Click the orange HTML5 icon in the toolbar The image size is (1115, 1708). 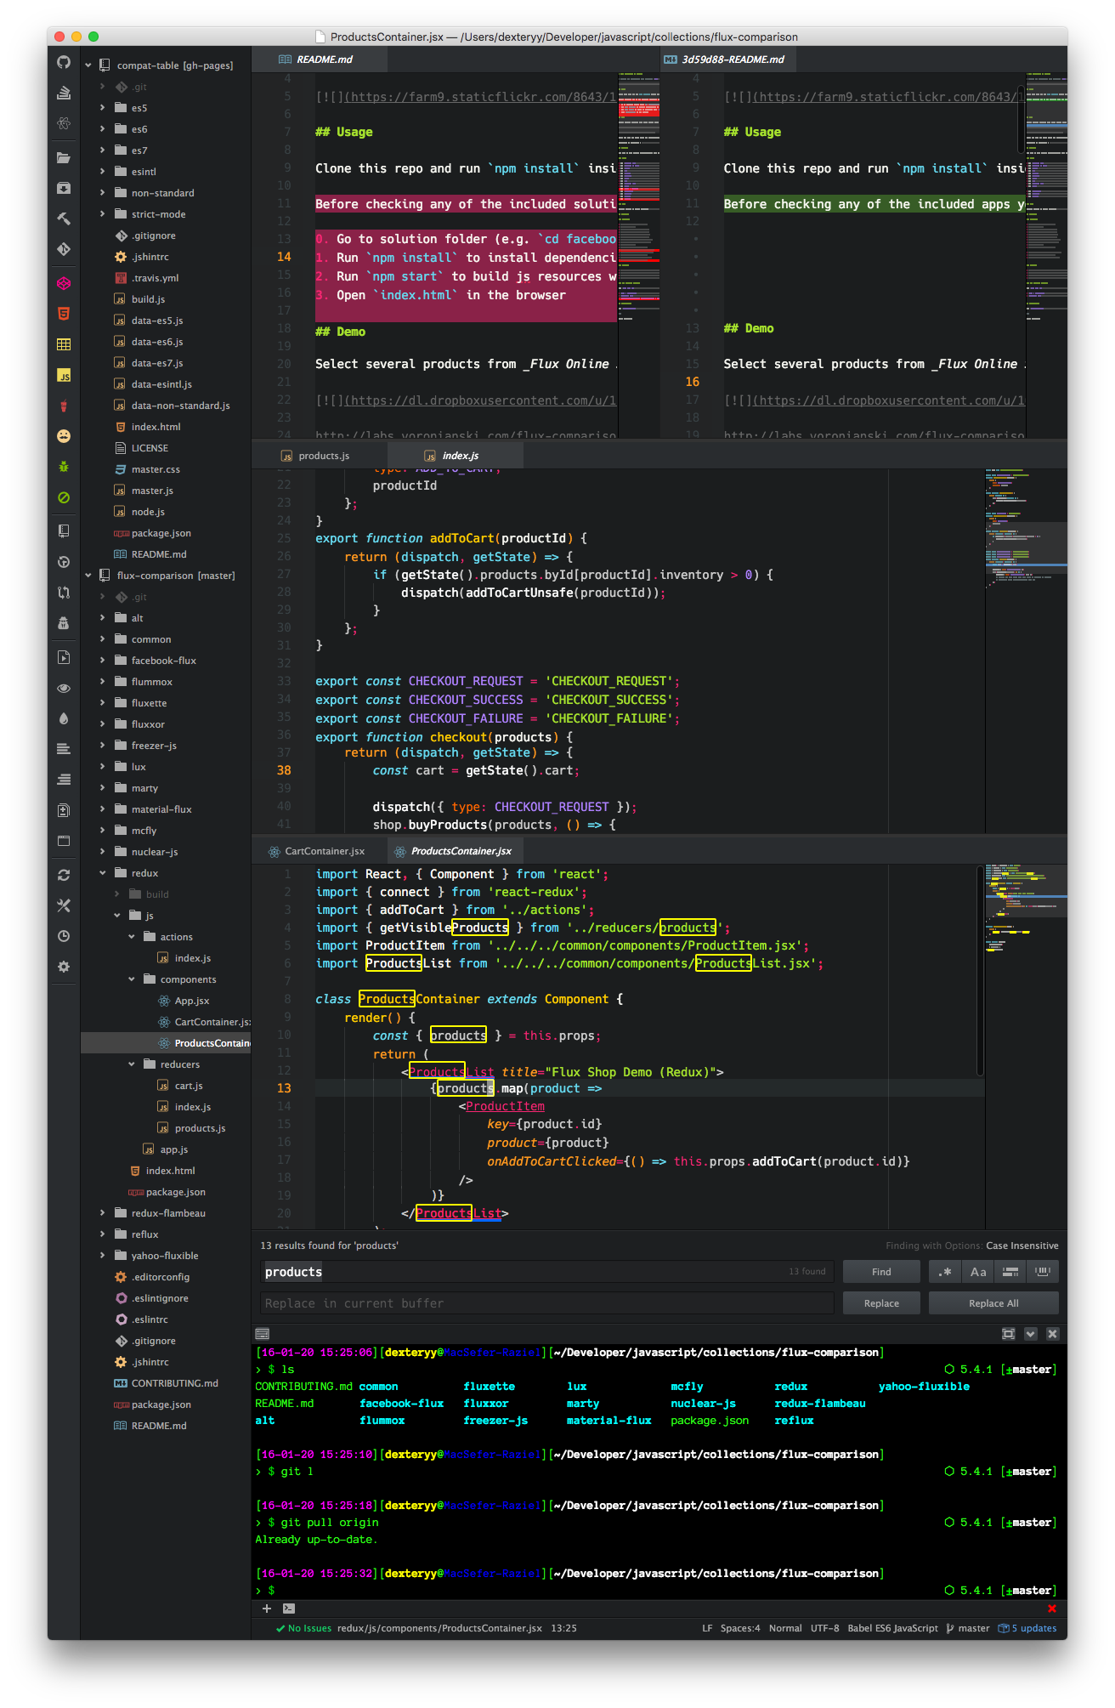[x=64, y=314]
